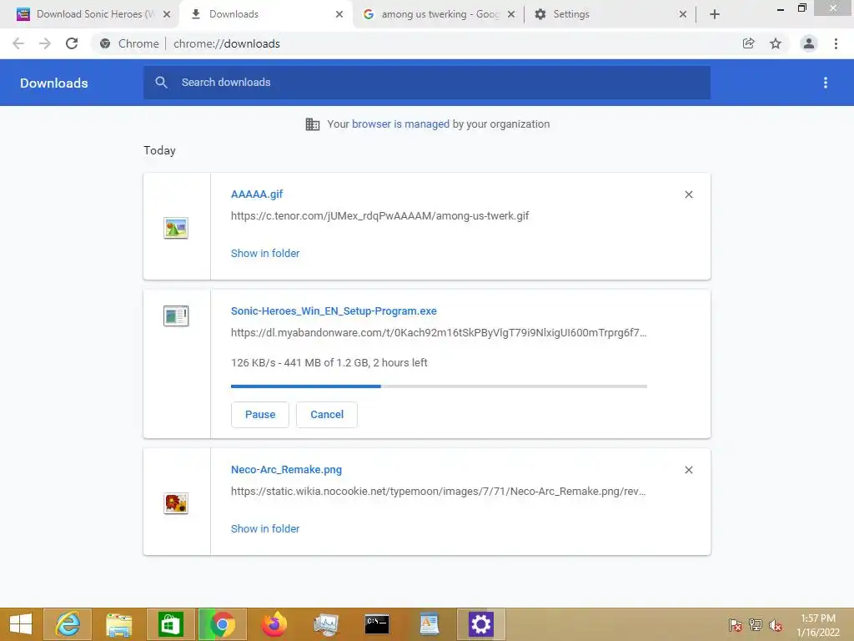Screen dimensions: 854x641
Task: Click the managed organization building icon
Action: pos(313,124)
